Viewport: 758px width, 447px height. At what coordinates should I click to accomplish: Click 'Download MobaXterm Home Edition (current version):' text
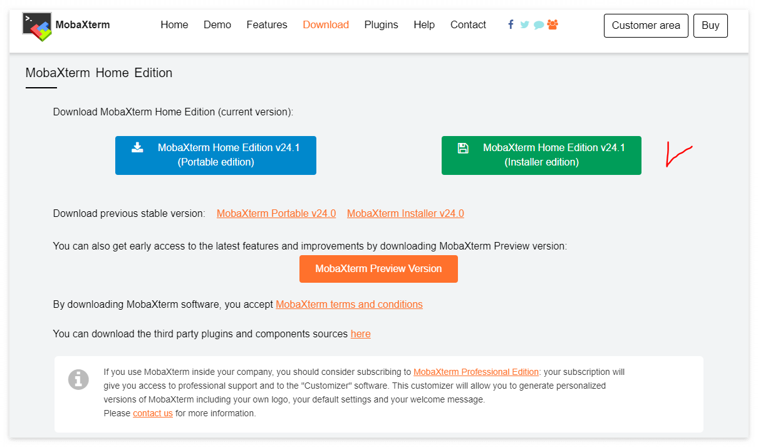point(174,112)
